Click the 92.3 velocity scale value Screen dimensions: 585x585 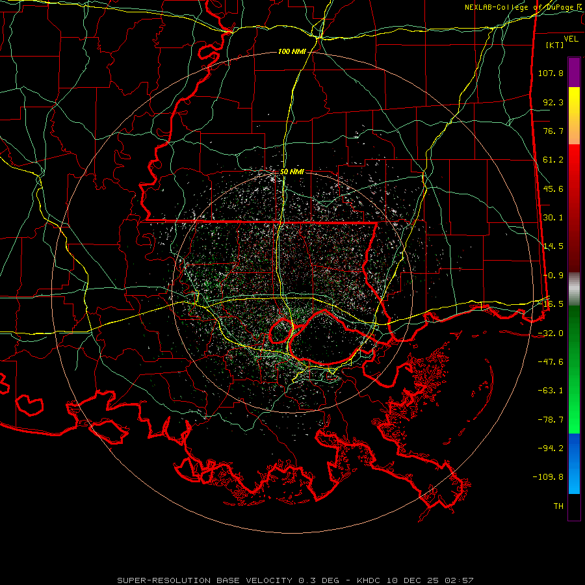coord(553,102)
